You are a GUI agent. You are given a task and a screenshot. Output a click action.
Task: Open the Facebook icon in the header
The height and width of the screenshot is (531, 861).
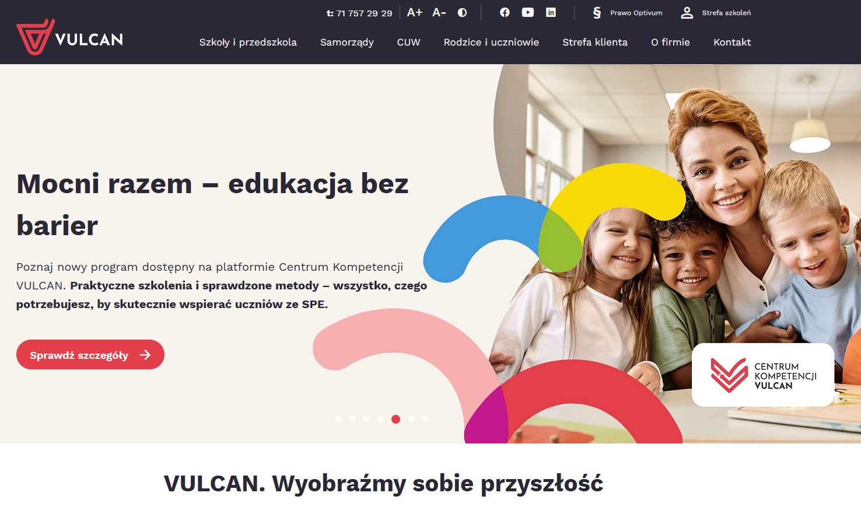click(505, 12)
